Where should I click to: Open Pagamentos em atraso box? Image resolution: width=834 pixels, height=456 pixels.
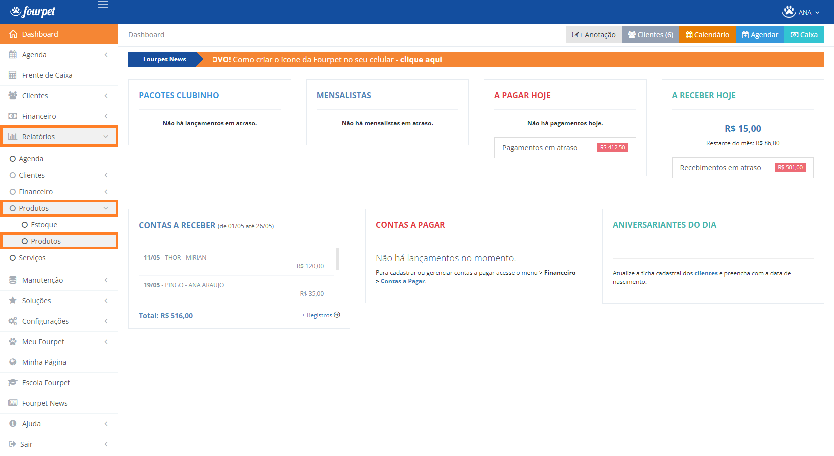coord(565,148)
